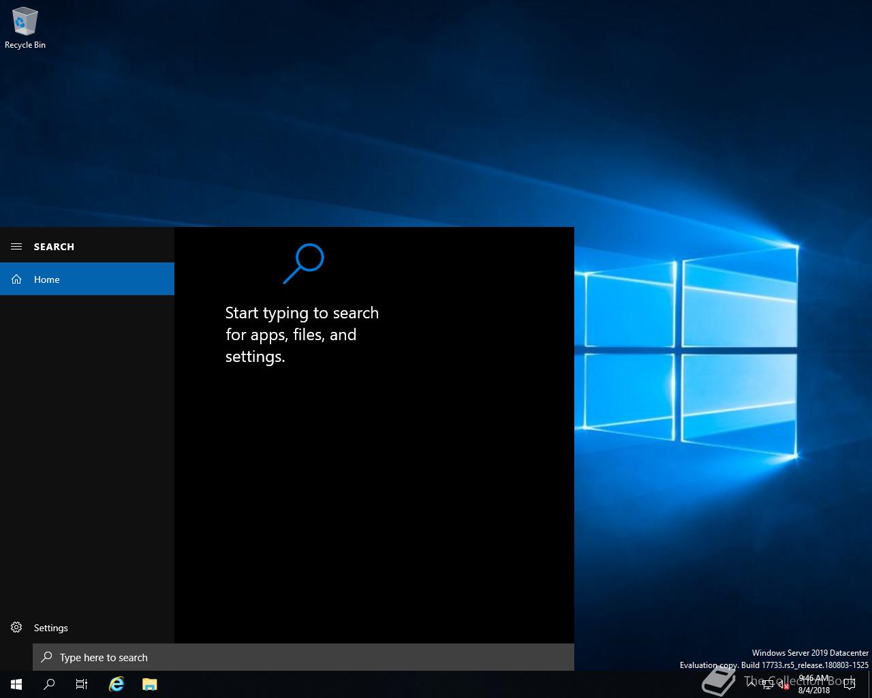The height and width of the screenshot is (698, 872).
Task: Click the Show desktop strip at taskbar end
Action: tap(870, 684)
